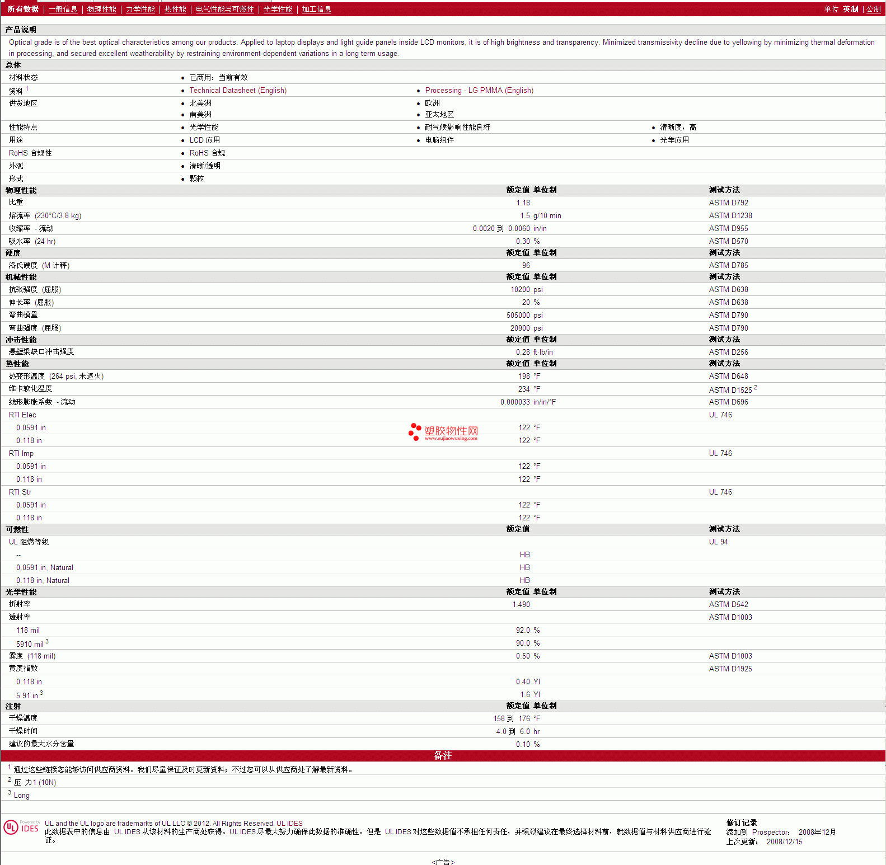Click the 干燥时间 row label
The width and height of the screenshot is (886, 865).
click(23, 731)
